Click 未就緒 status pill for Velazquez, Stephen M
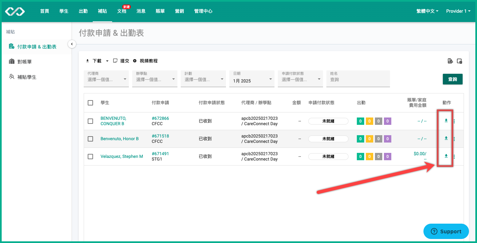The height and width of the screenshot is (243, 477). [328, 157]
